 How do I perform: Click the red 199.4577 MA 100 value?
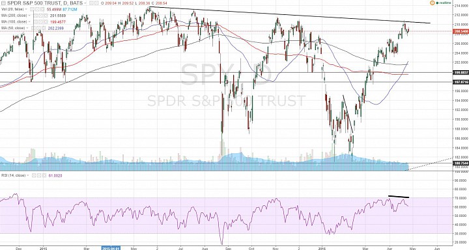pyautogui.click(x=58, y=22)
